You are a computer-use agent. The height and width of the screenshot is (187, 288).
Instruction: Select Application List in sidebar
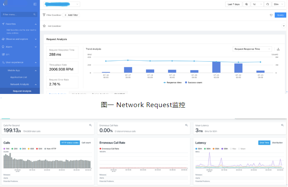(19, 77)
